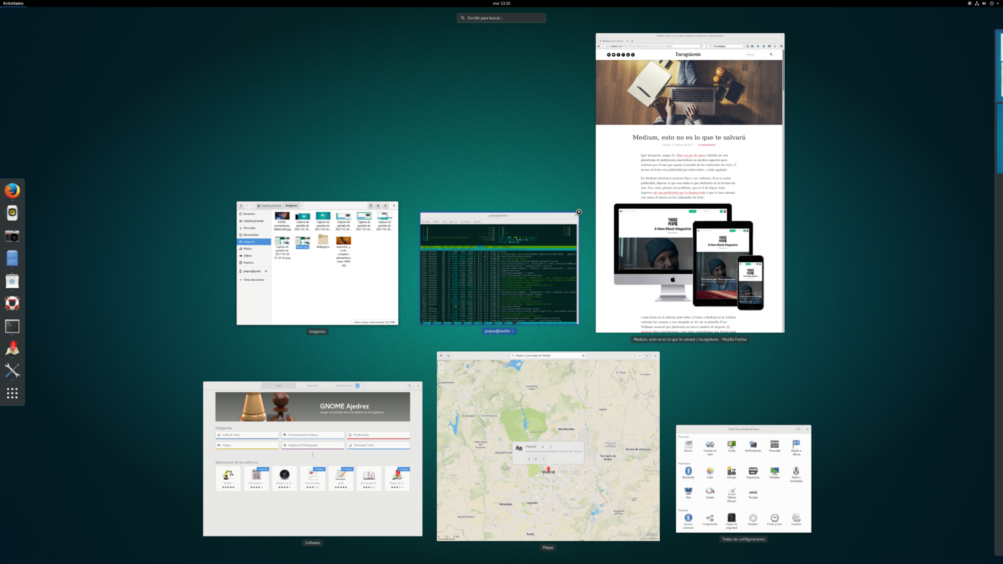The image size is (1003, 564).
Task: Click the accessibility icon in the top bar
Action: [970, 3]
